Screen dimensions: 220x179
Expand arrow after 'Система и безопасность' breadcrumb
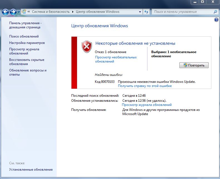coord(73,12)
